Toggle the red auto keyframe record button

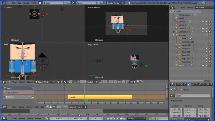click(x=150, y=118)
